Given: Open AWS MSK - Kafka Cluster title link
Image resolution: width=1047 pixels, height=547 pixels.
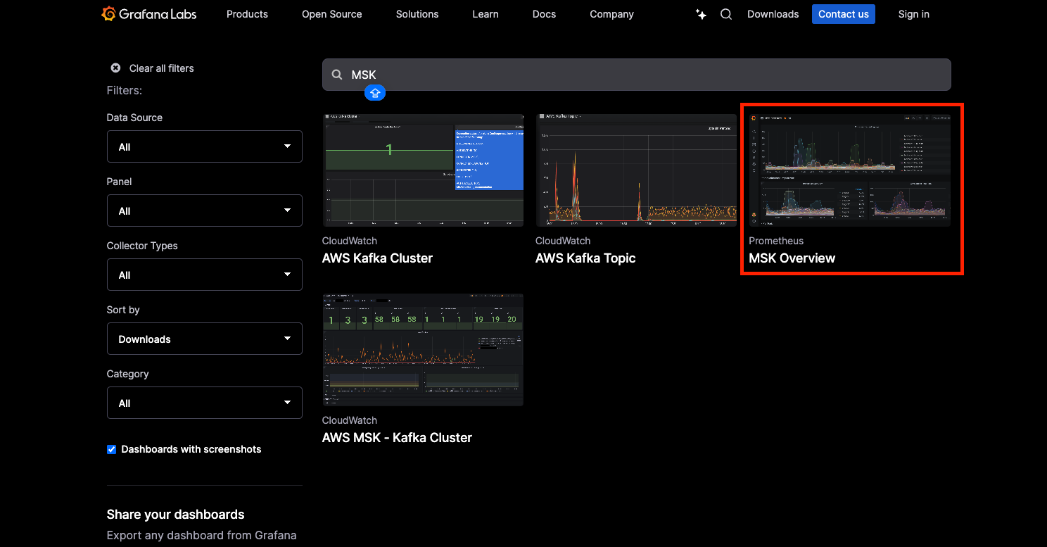Looking at the screenshot, I should [x=397, y=438].
